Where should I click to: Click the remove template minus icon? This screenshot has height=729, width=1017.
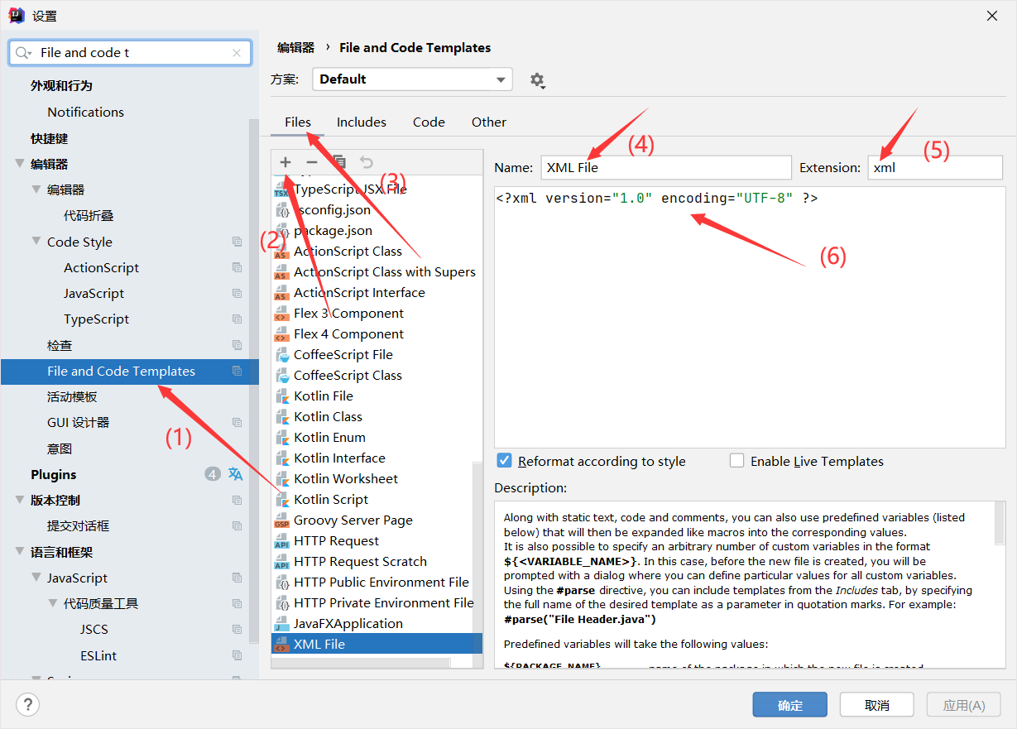312,162
